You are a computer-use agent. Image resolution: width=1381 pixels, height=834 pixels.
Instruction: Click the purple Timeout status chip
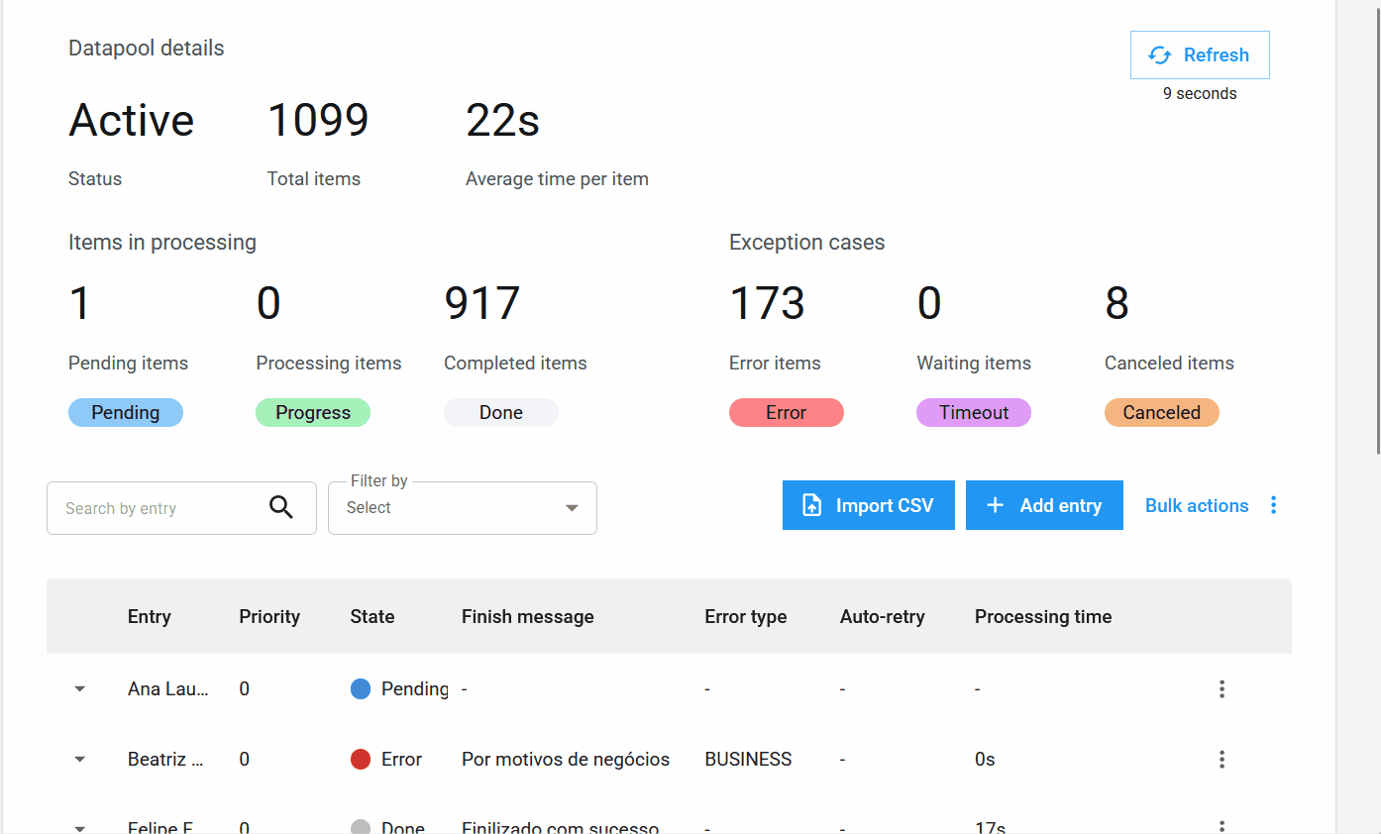click(x=973, y=413)
